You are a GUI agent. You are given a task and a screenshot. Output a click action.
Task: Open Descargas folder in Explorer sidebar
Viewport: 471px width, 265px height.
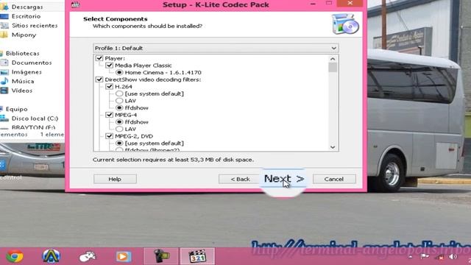point(27,7)
